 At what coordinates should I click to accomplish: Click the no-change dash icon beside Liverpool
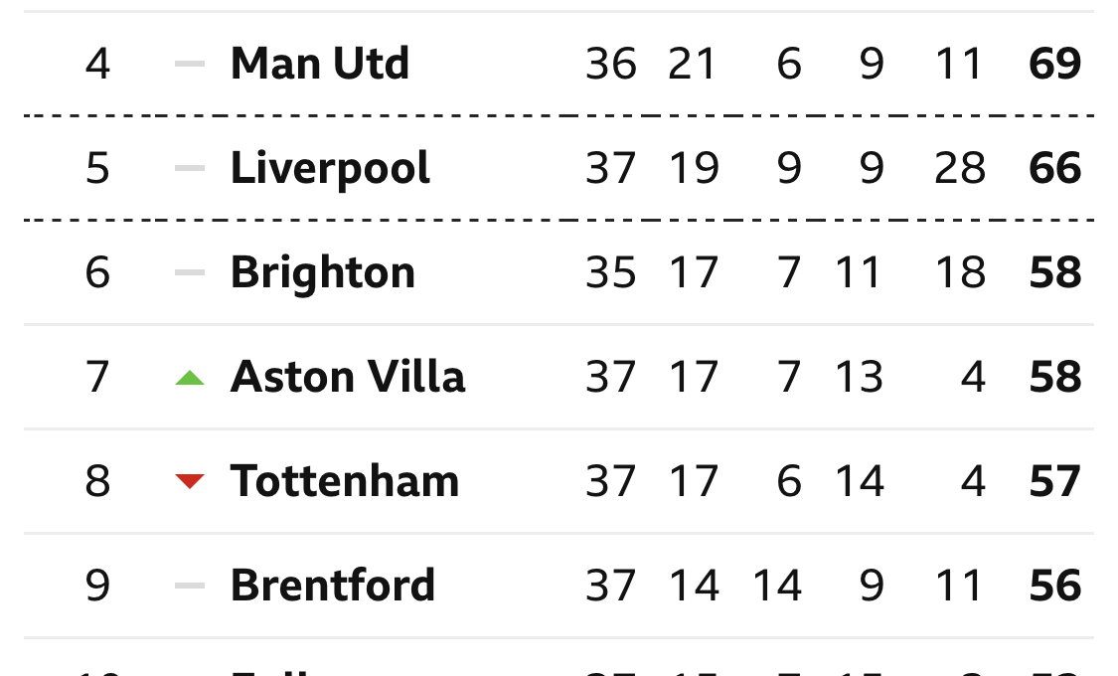(x=190, y=168)
